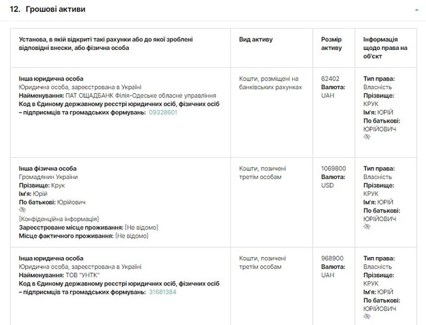Click the Розмір активу column header
The image size is (426, 325).
[331, 44]
